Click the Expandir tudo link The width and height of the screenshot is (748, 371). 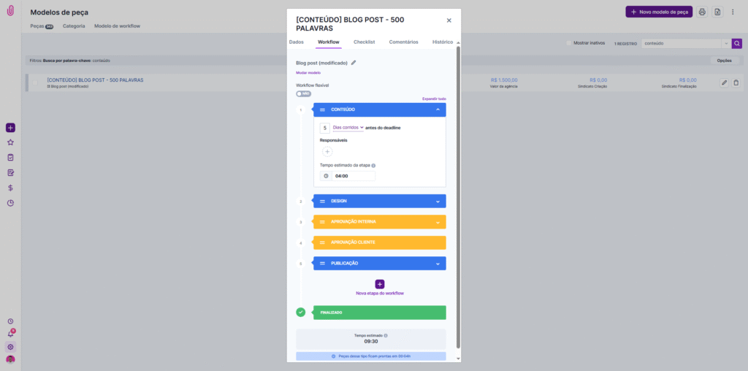434,99
